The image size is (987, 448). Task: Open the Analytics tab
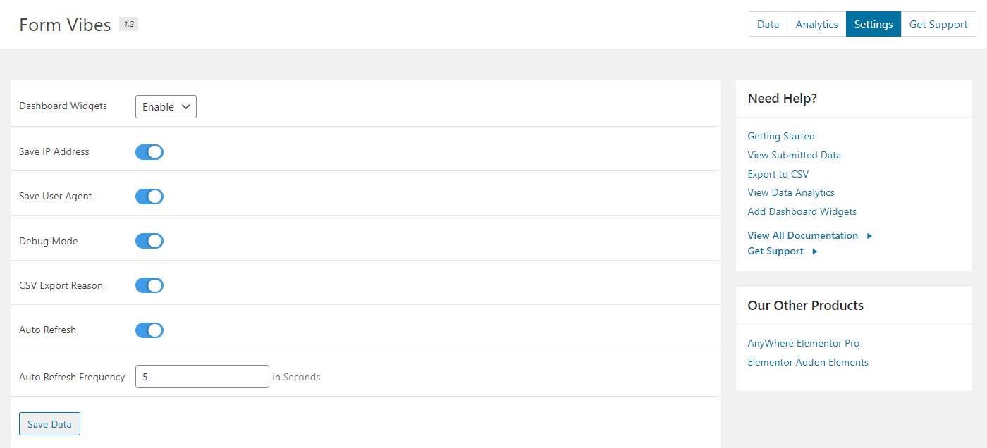pyautogui.click(x=816, y=24)
